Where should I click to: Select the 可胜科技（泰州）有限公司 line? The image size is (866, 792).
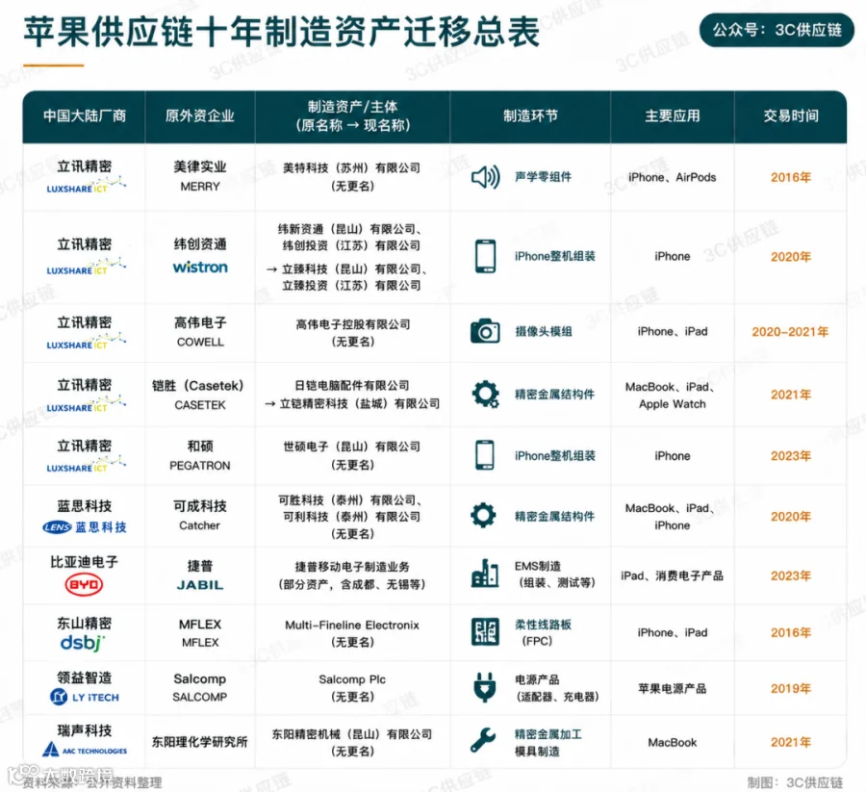[x=350, y=500]
